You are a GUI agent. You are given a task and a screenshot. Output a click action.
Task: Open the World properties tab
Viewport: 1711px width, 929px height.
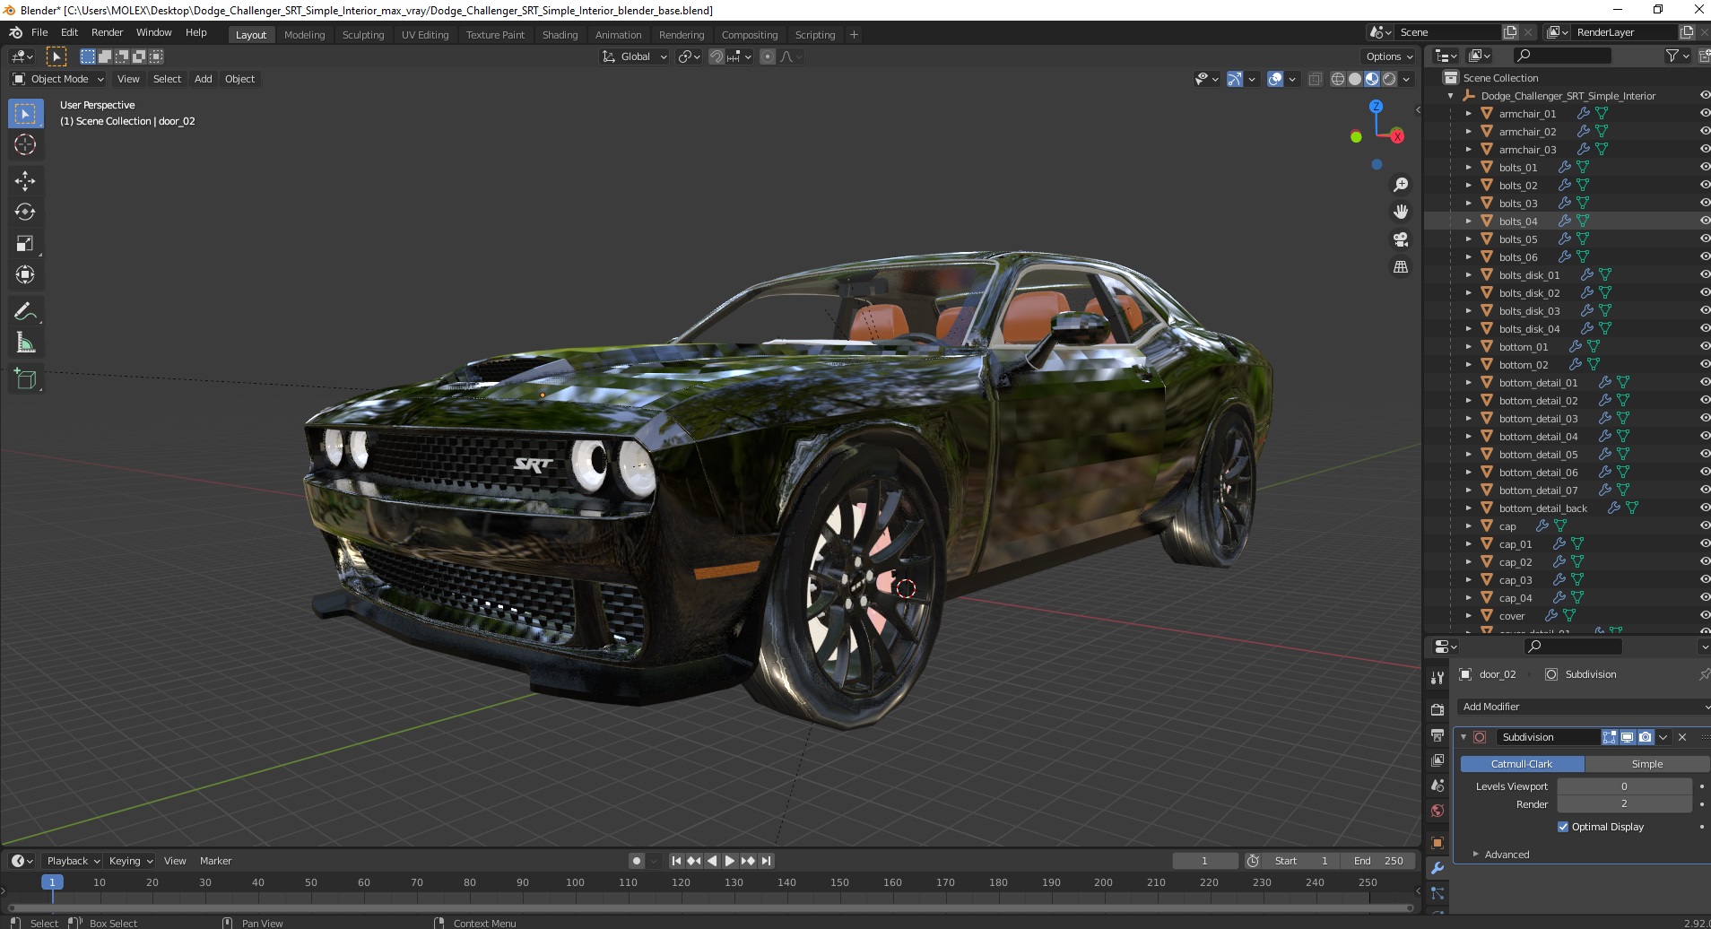pyautogui.click(x=1437, y=811)
